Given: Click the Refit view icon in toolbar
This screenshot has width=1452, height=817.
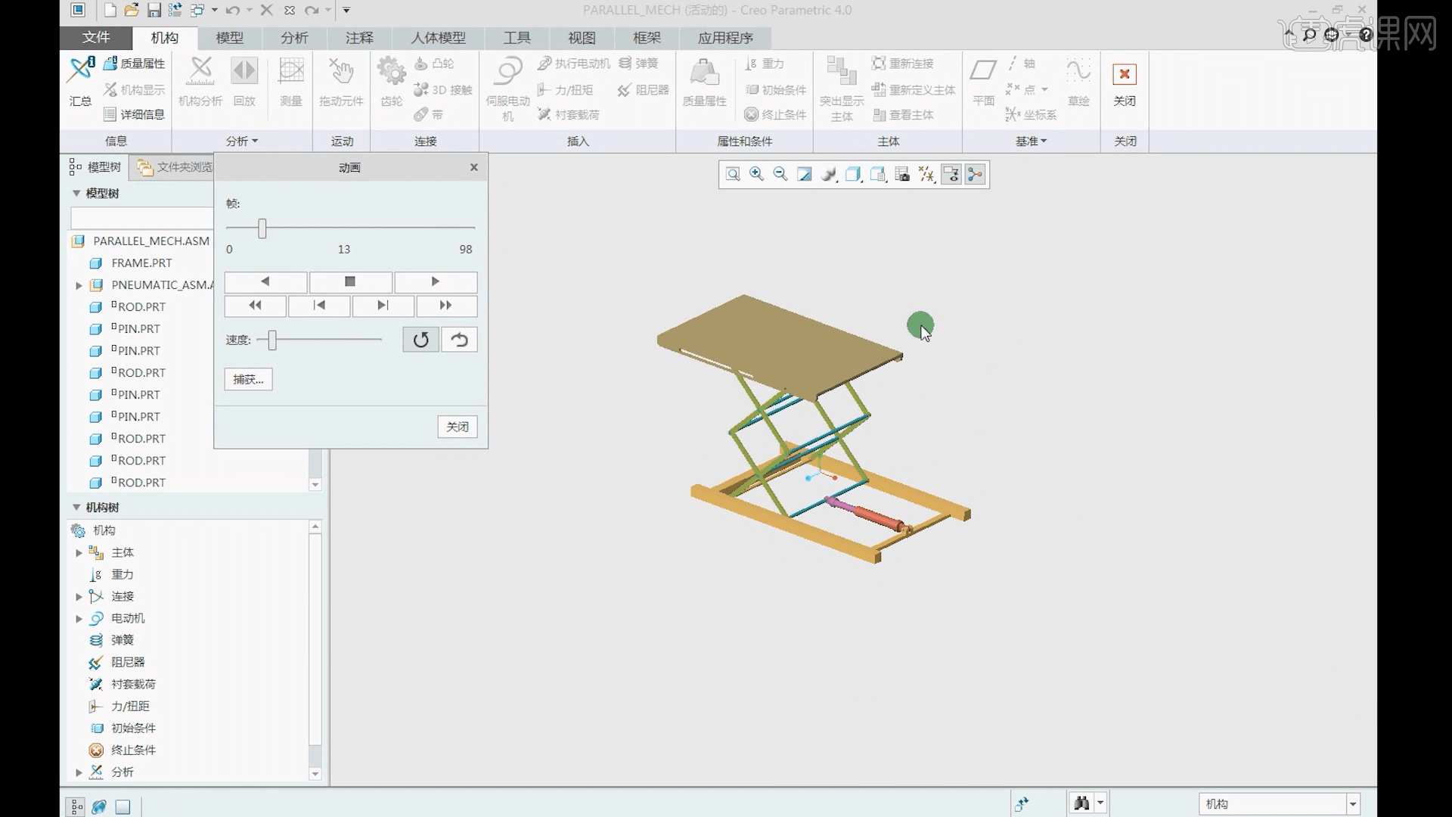Looking at the screenshot, I should [x=732, y=175].
